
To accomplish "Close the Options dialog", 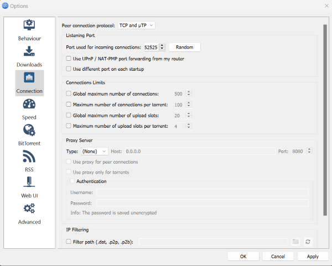I will coord(326,6).
